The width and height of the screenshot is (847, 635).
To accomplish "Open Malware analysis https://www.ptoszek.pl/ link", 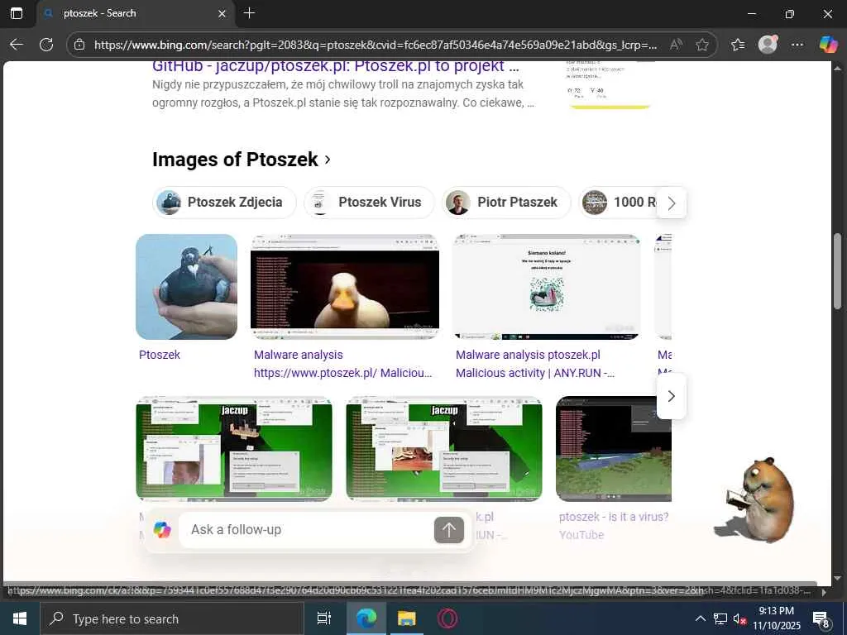I will pyautogui.click(x=343, y=364).
